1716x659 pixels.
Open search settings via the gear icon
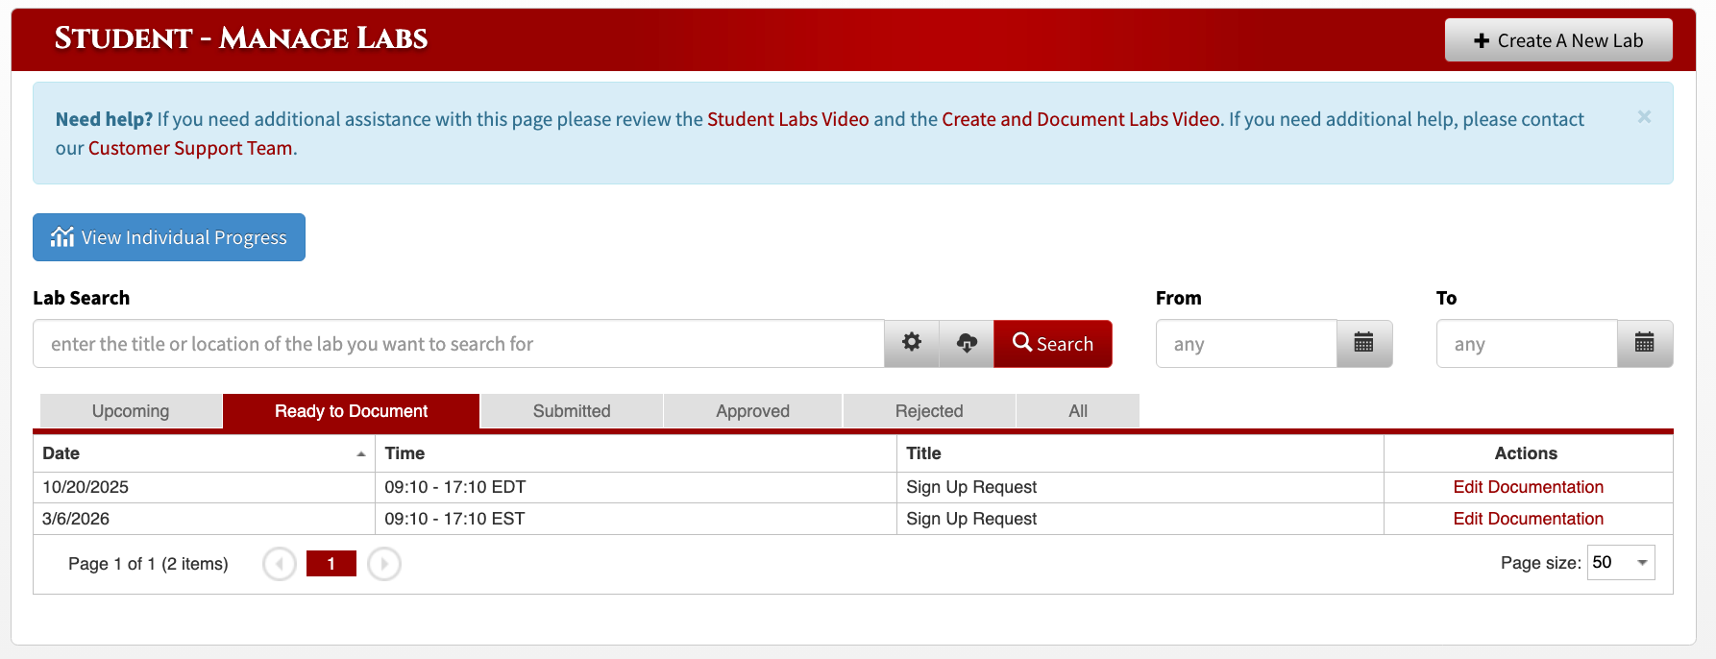[912, 343]
